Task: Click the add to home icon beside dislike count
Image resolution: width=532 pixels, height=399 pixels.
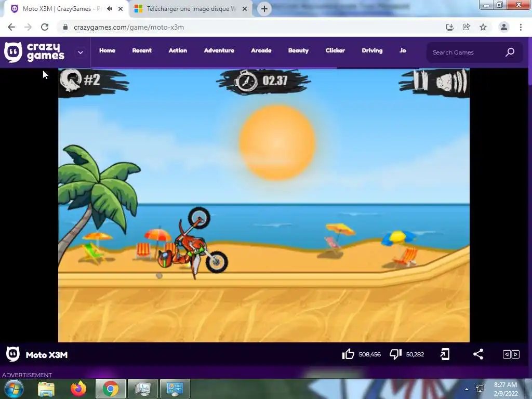Action: pyautogui.click(x=445, y=354)
